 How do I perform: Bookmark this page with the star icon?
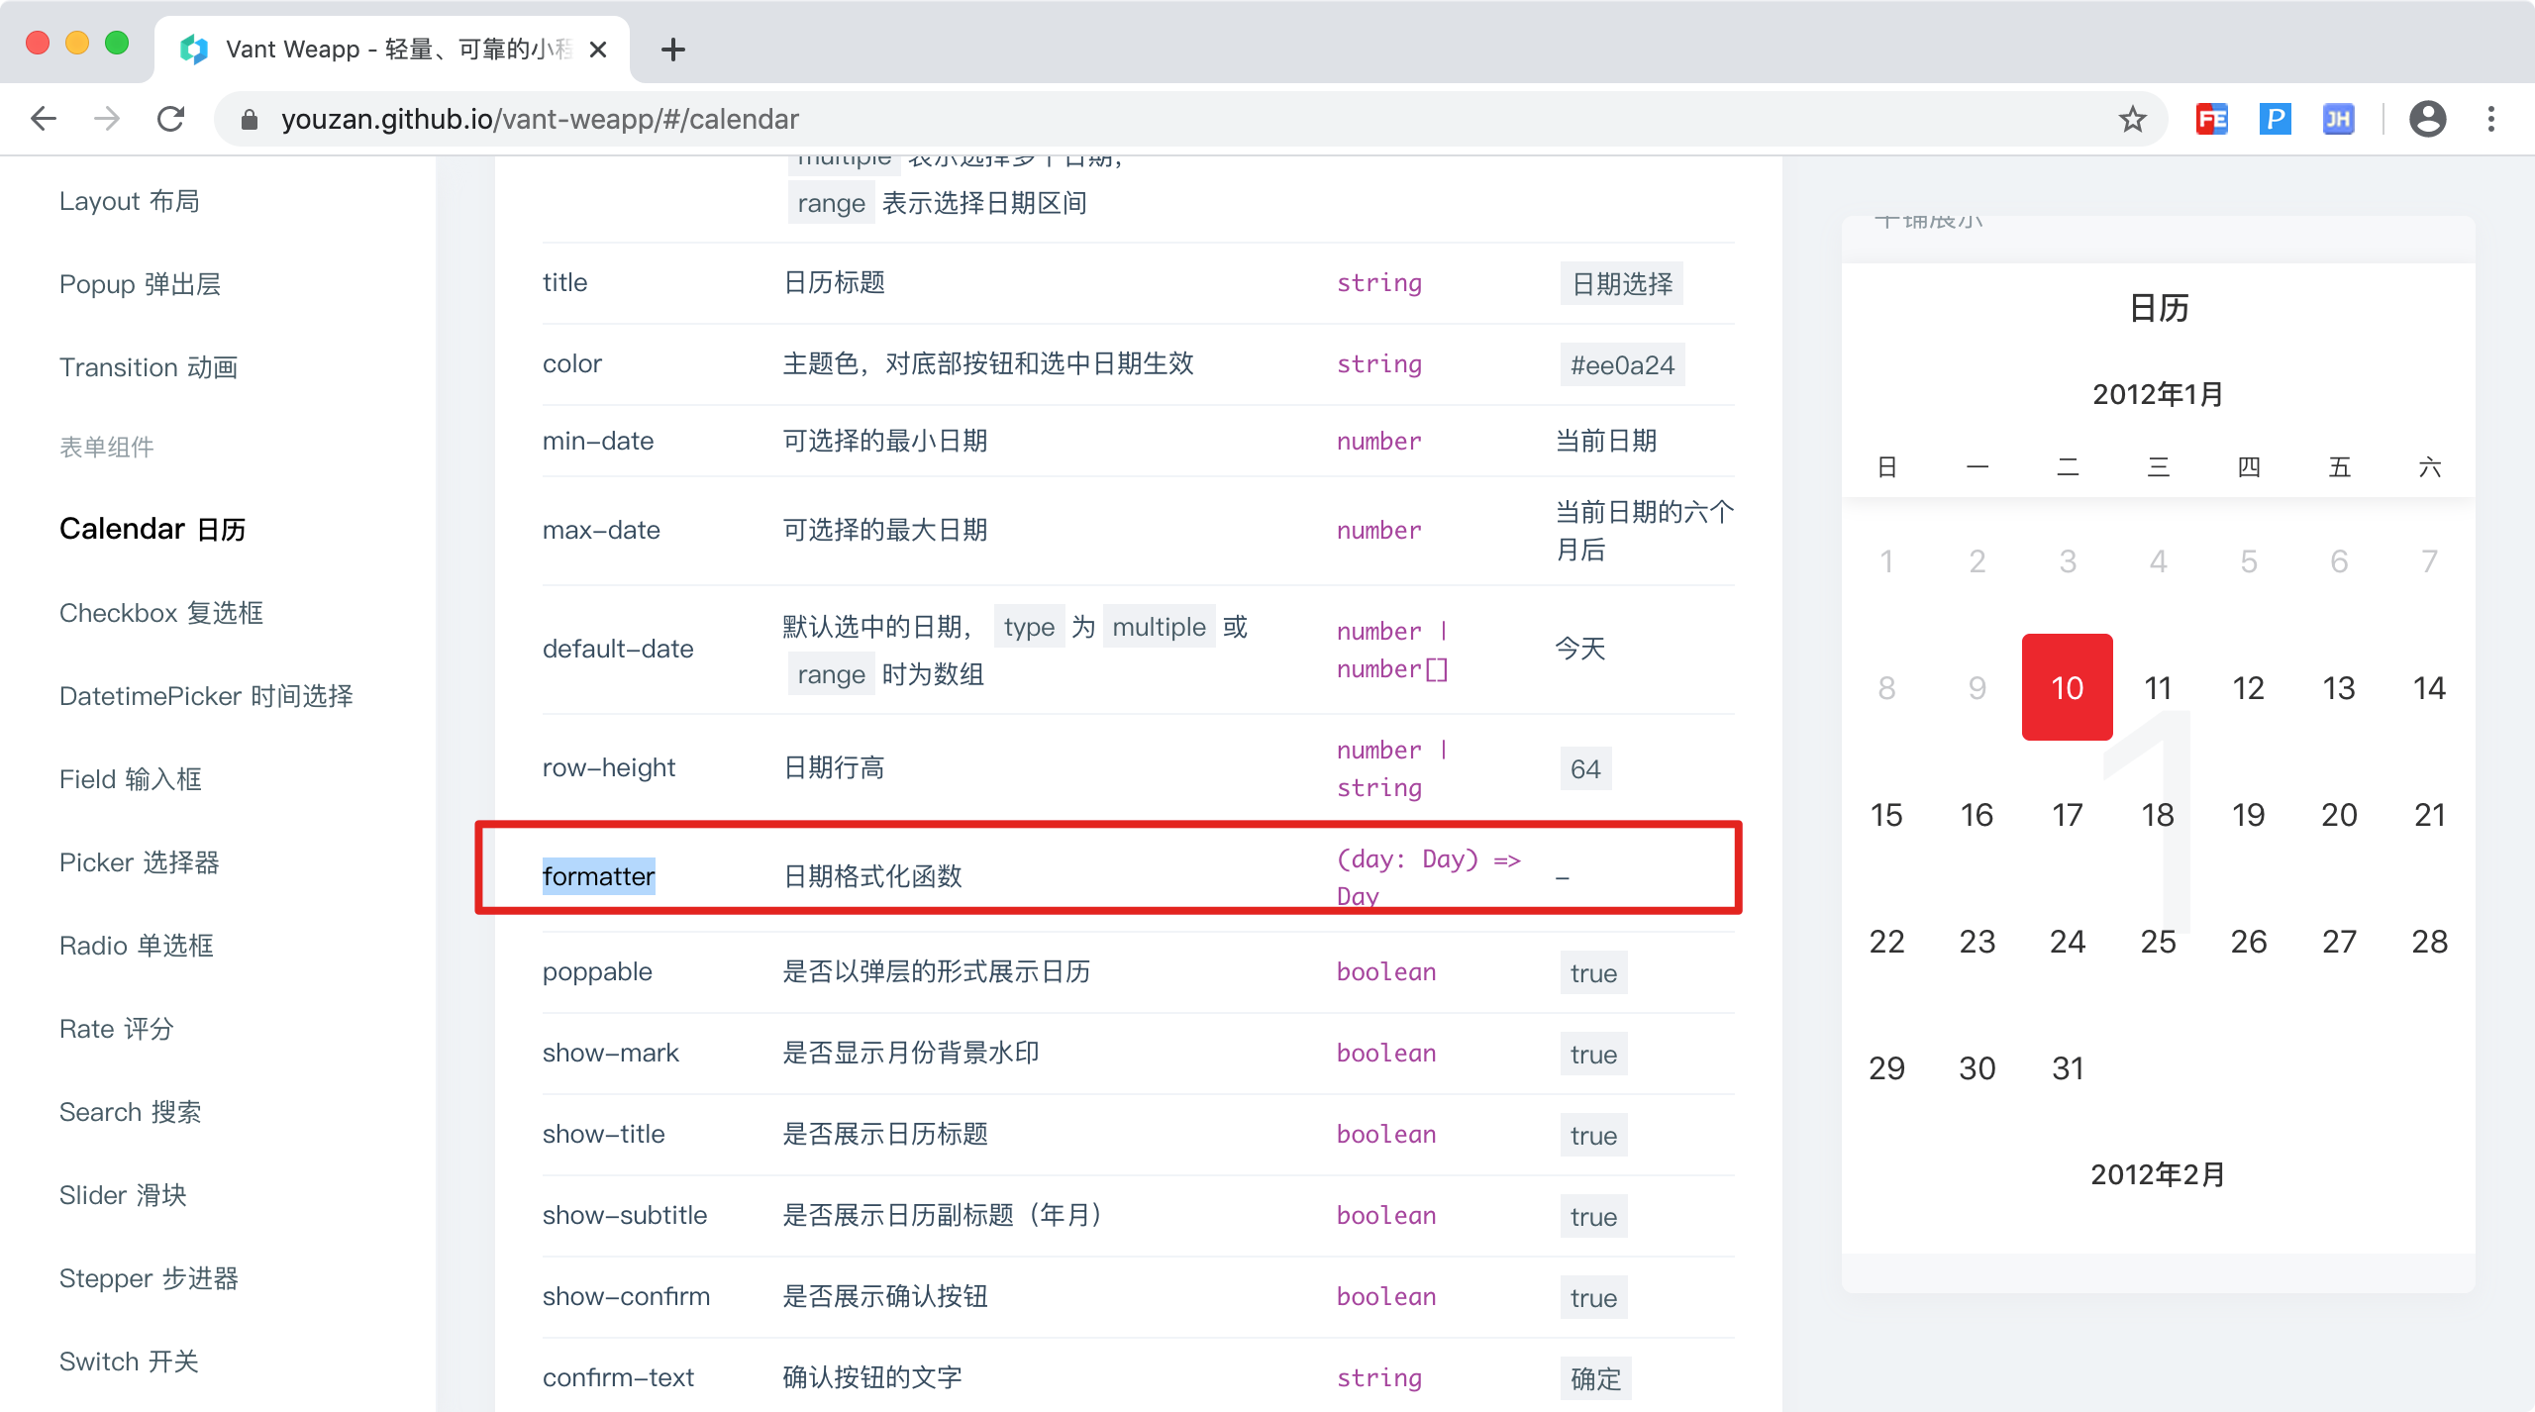[2131, 119]
